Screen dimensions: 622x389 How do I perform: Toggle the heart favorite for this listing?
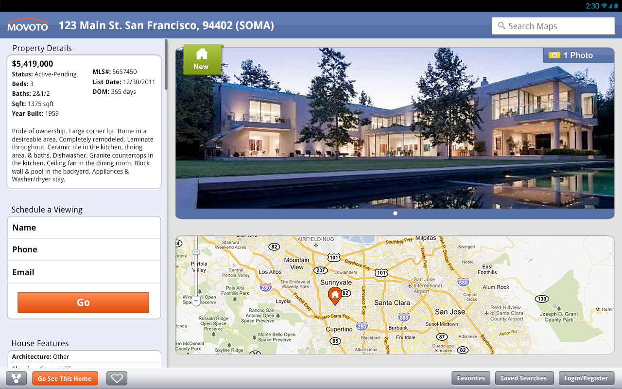point(117,378)
